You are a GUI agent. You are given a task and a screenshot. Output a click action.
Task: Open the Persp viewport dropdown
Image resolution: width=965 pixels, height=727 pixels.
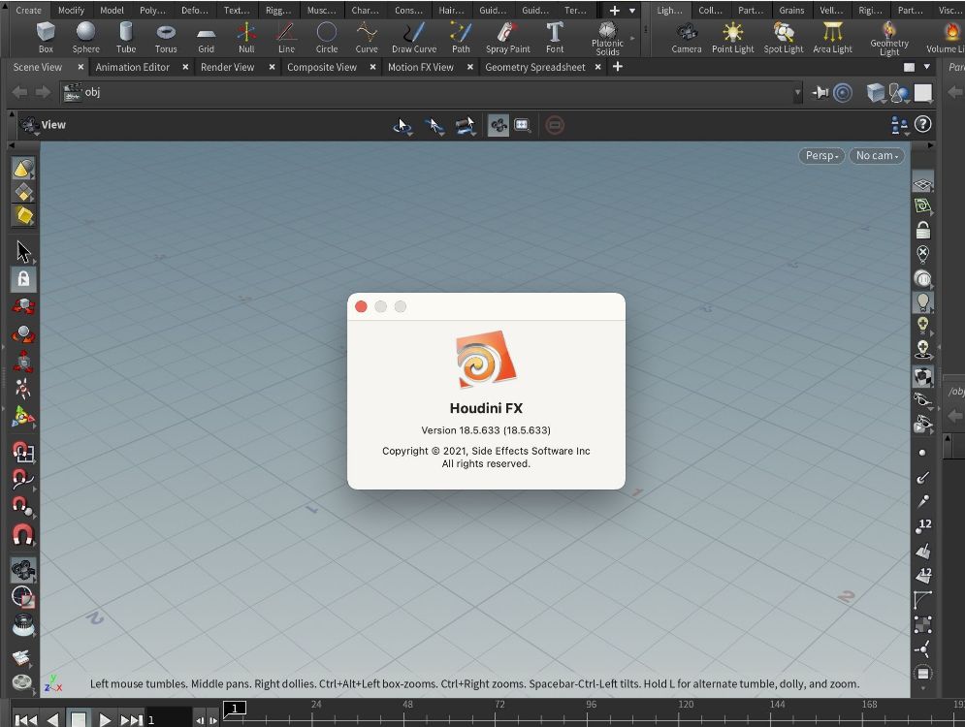[x=821, y=156]
